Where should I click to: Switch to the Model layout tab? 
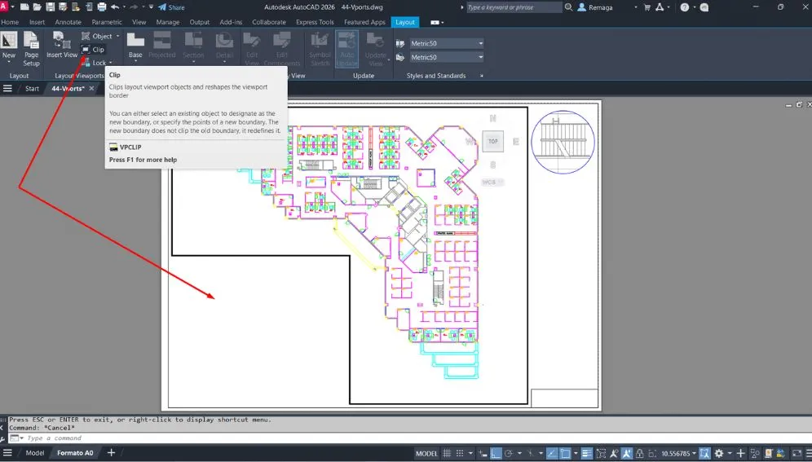click(x=35, y=452)
